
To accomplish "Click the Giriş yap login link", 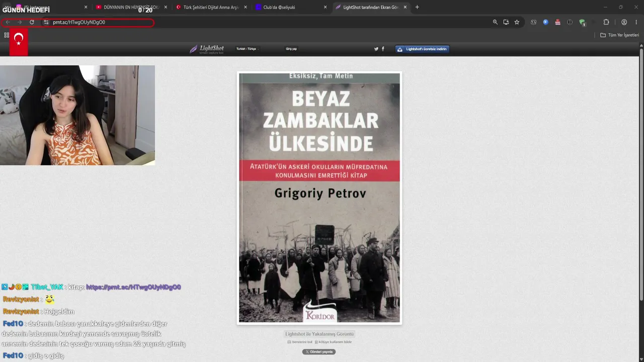I will click(291, 49).
